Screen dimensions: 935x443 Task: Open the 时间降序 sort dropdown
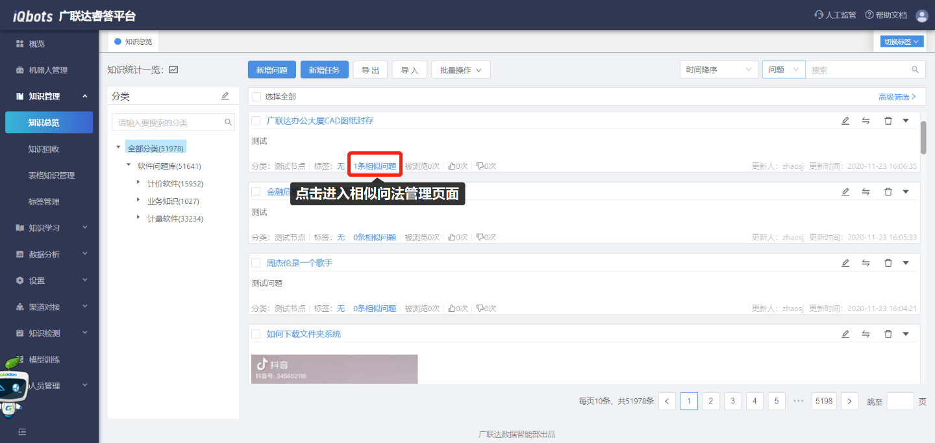pyautogui.click(x=719, y=70)
